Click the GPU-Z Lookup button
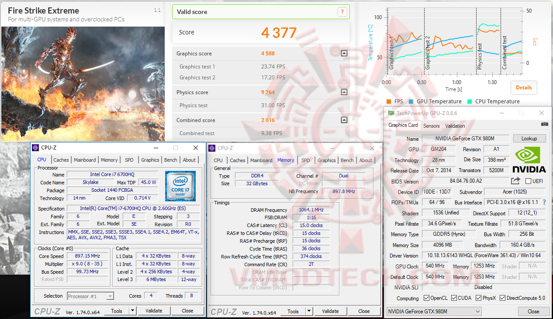 click(x=529, y=139)
